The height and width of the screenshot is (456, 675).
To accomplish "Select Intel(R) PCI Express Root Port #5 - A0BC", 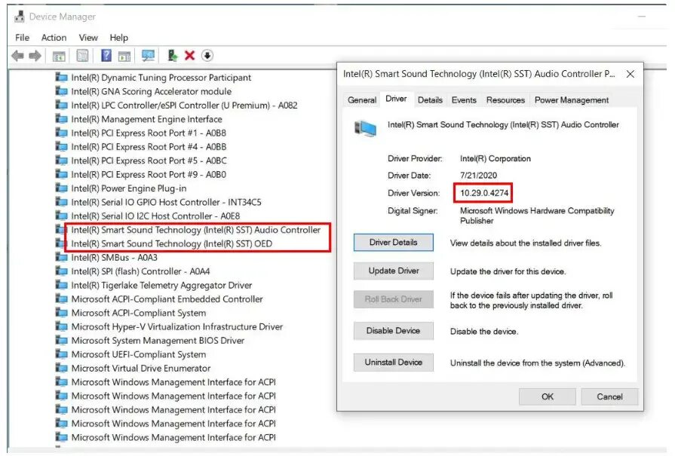I will click(149, 161).
